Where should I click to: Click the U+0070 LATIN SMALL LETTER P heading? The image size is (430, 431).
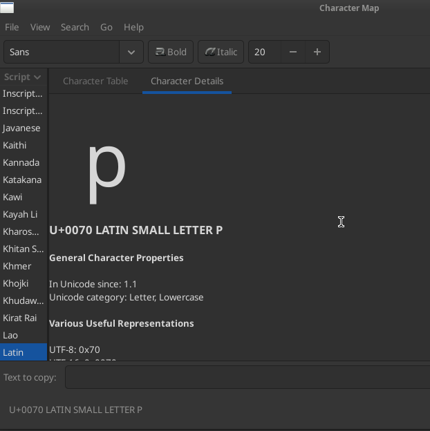click(136, 230)
